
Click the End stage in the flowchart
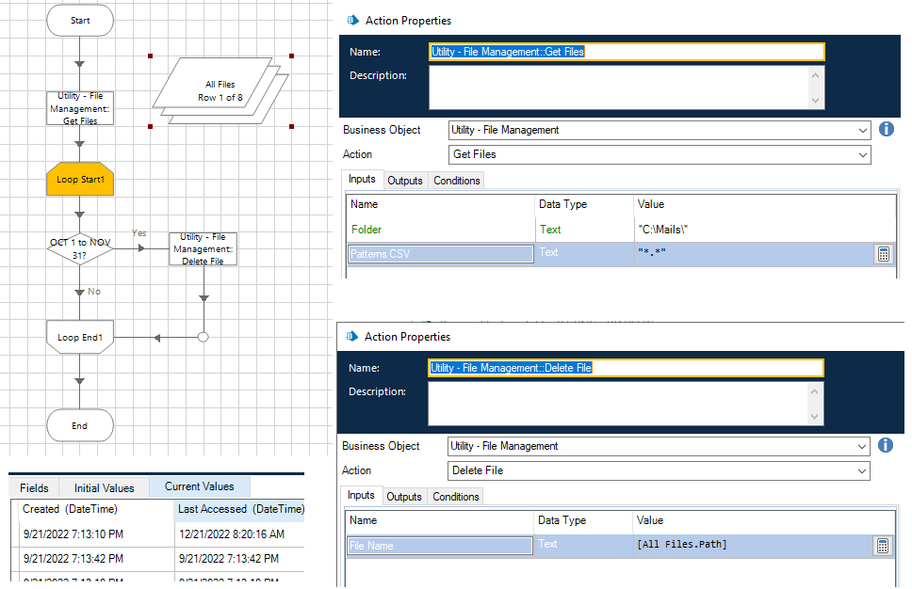(80, 425)
